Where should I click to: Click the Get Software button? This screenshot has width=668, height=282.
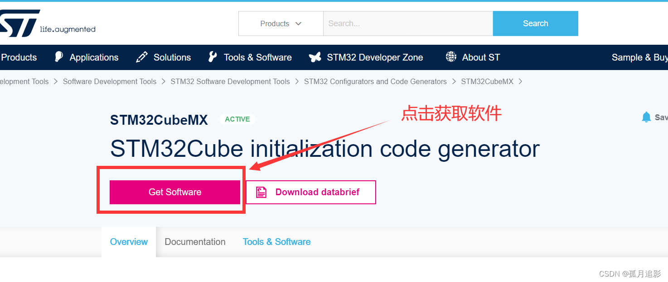(x=175, y=192)
